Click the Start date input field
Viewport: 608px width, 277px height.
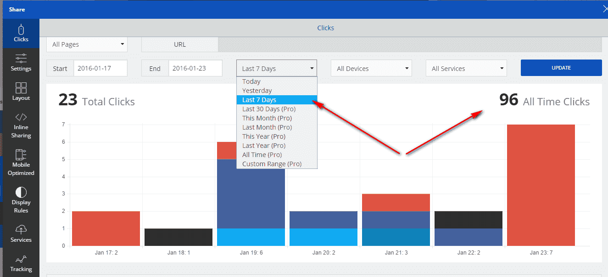[100, 69]
